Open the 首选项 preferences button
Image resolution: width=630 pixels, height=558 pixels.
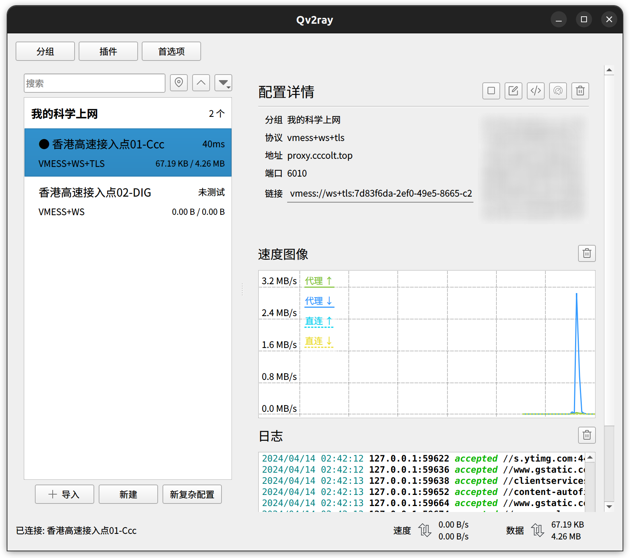pos(171,51)
